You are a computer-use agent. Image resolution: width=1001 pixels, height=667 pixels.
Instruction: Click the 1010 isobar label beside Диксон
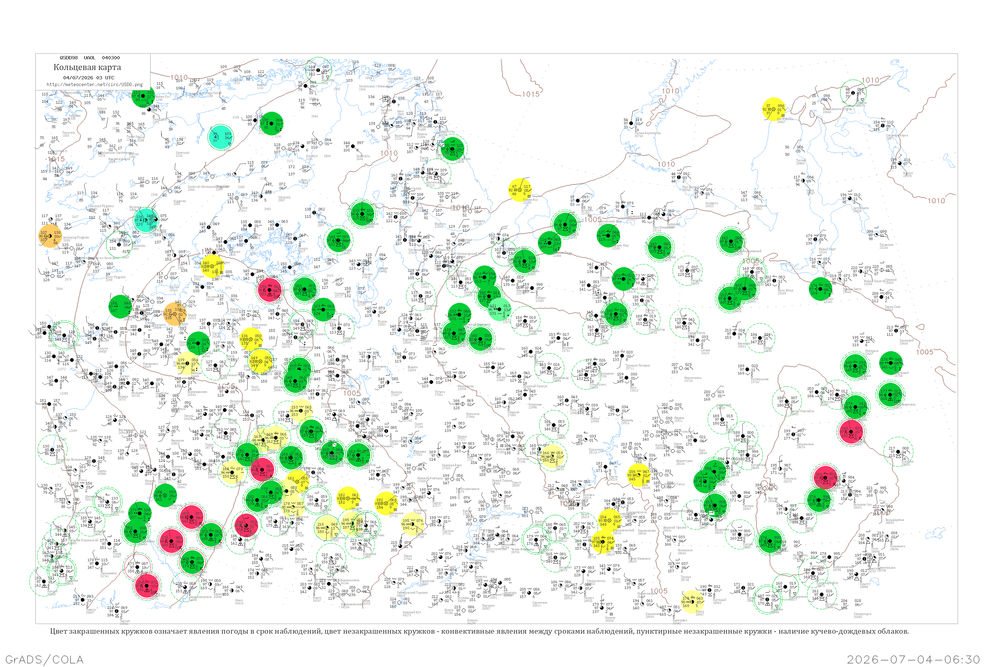(871, 80)
